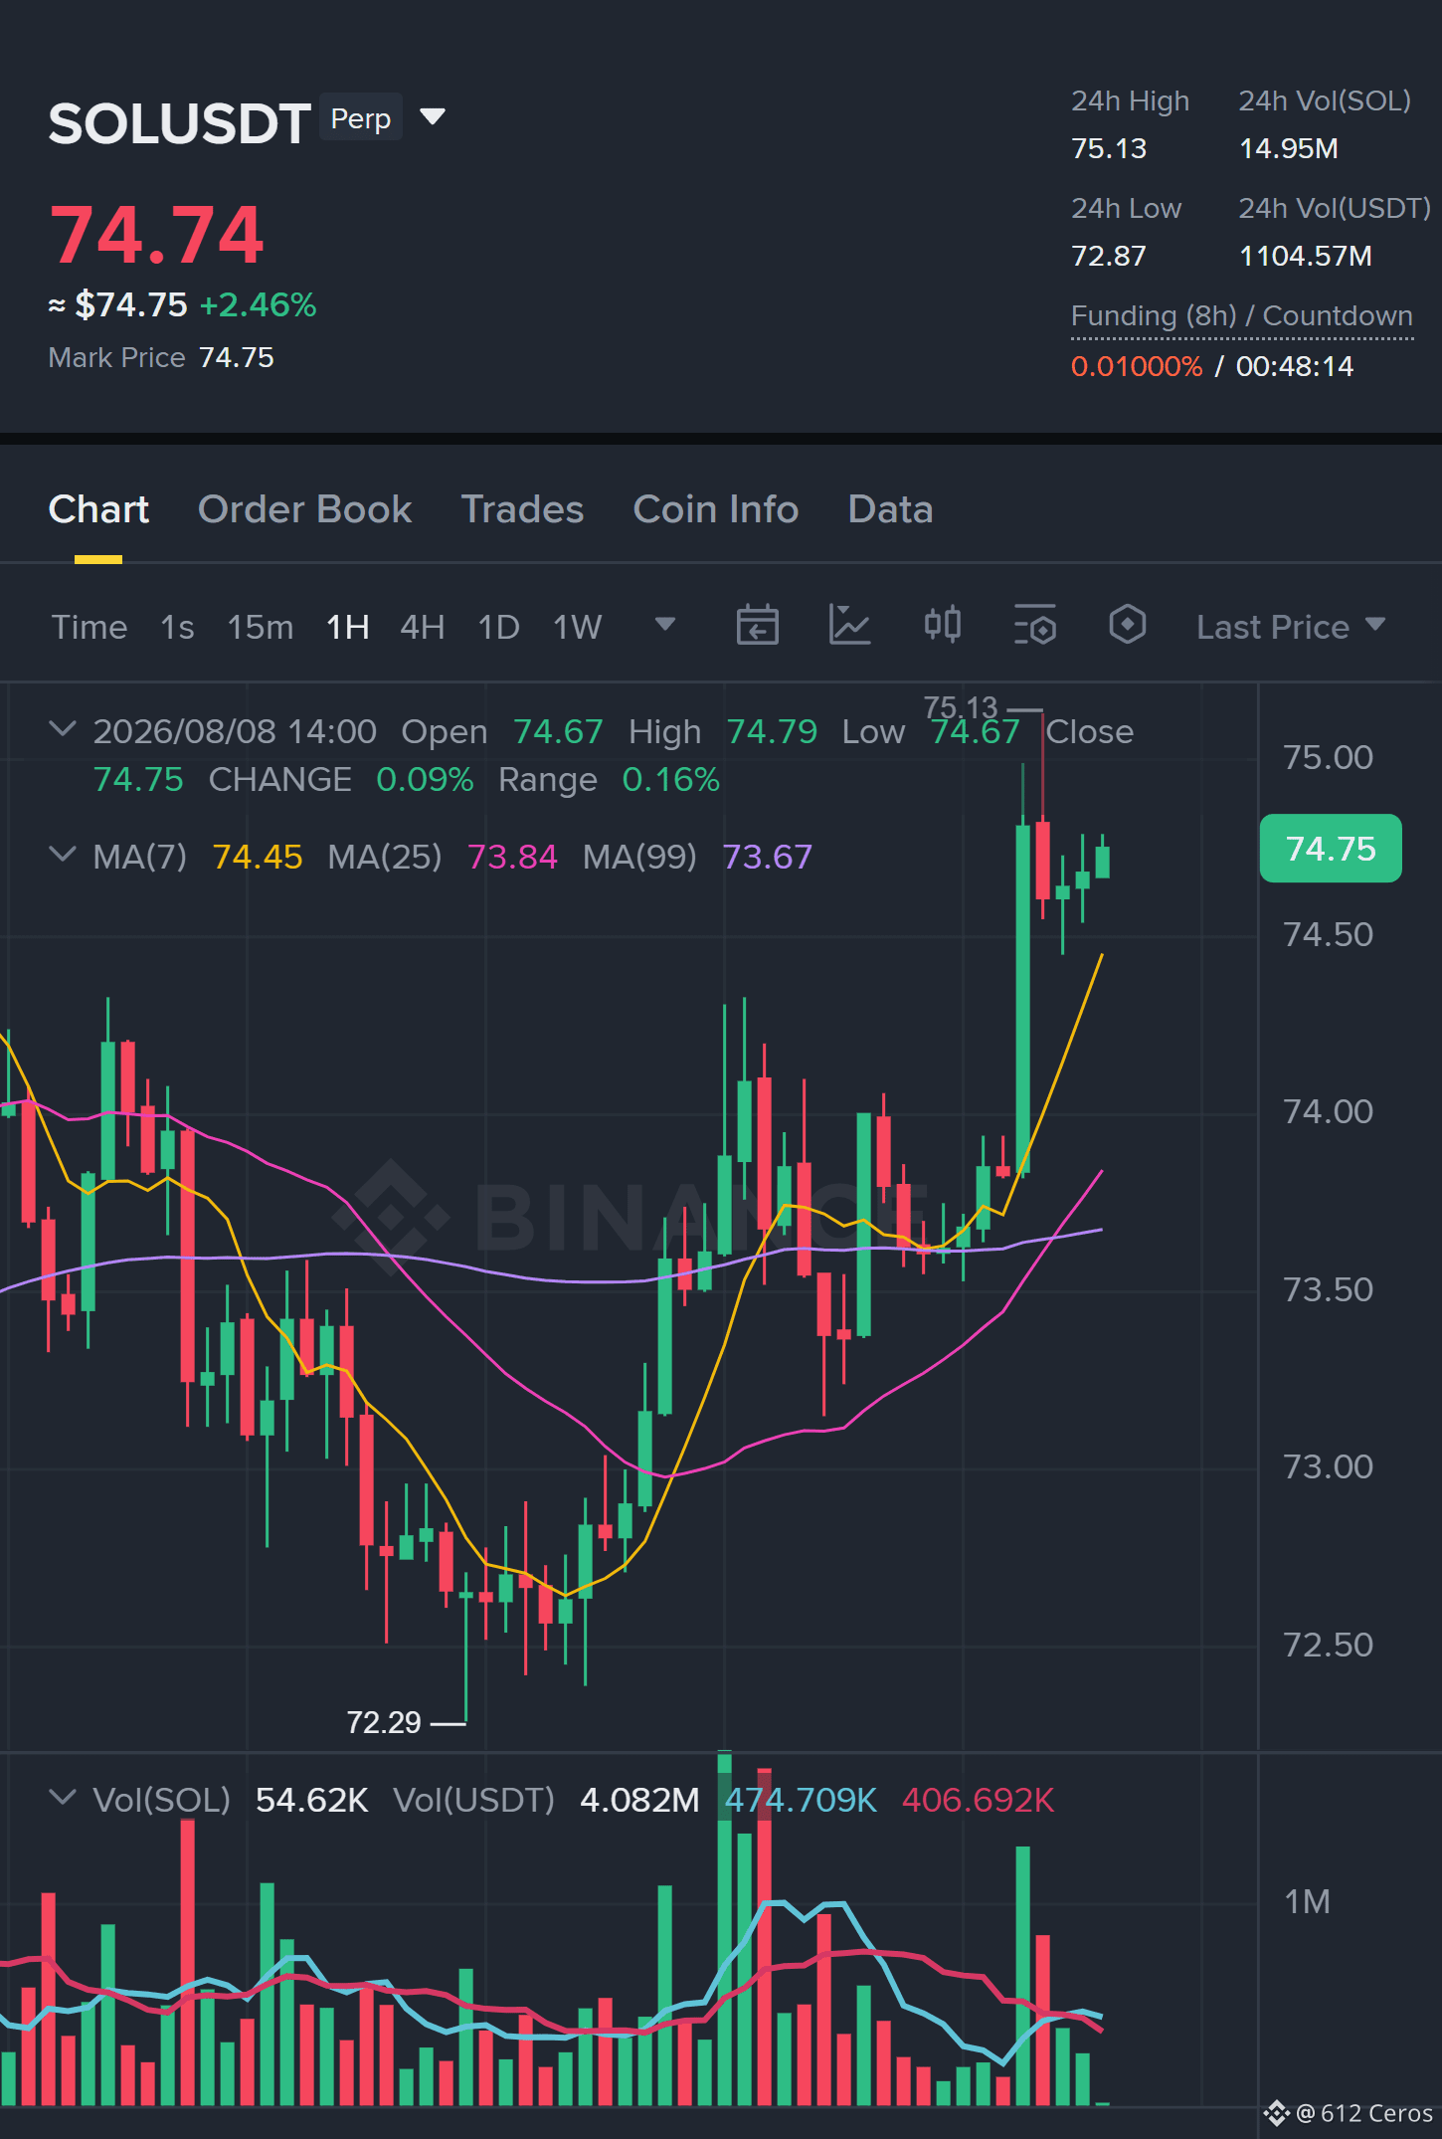
Task: Select the 1H interval
Action: [x=348, y=627]
